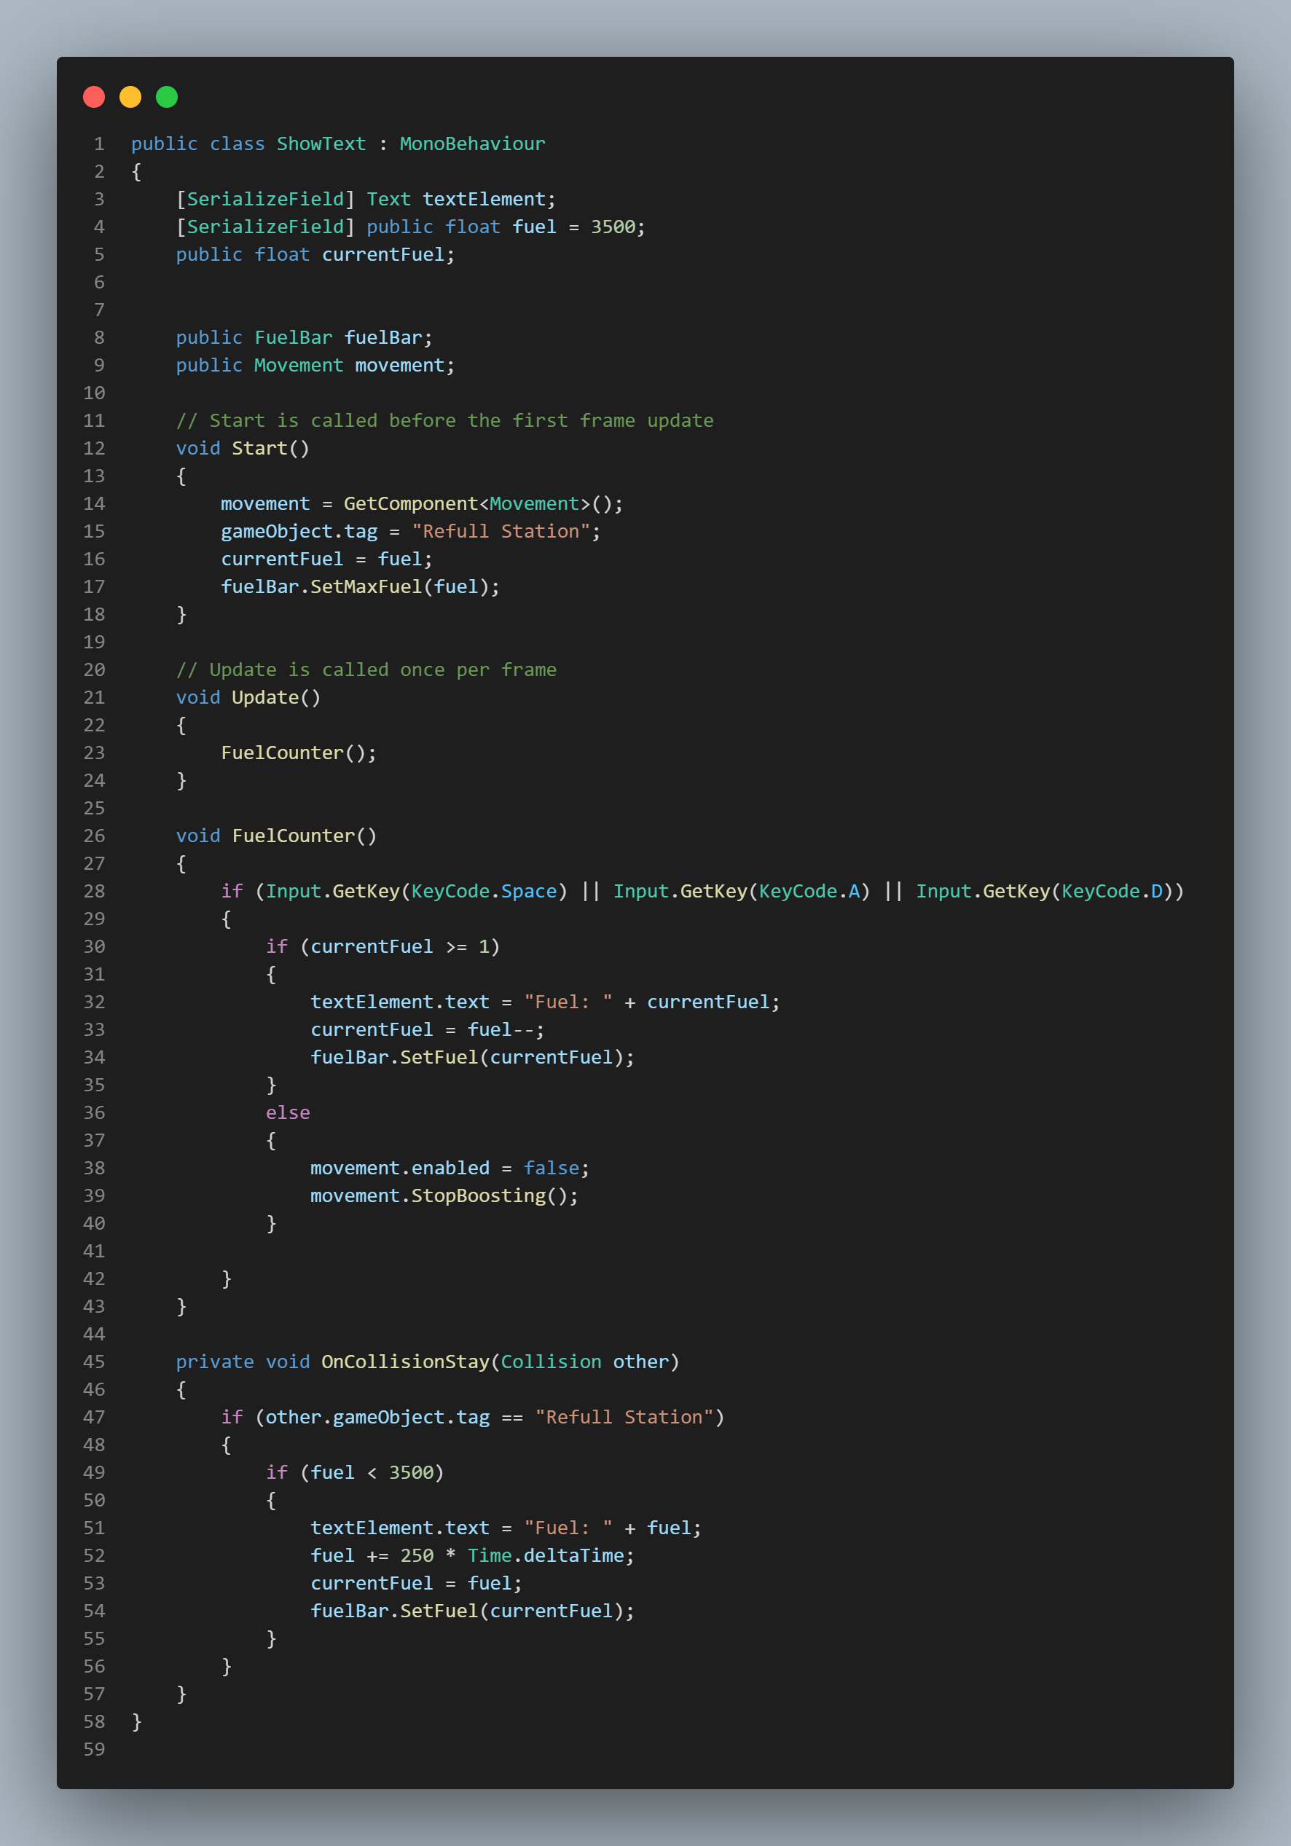Select "KeyCode.Space" in the if condition
The image size is (1291, 1846).
click(x=484, y=892)
